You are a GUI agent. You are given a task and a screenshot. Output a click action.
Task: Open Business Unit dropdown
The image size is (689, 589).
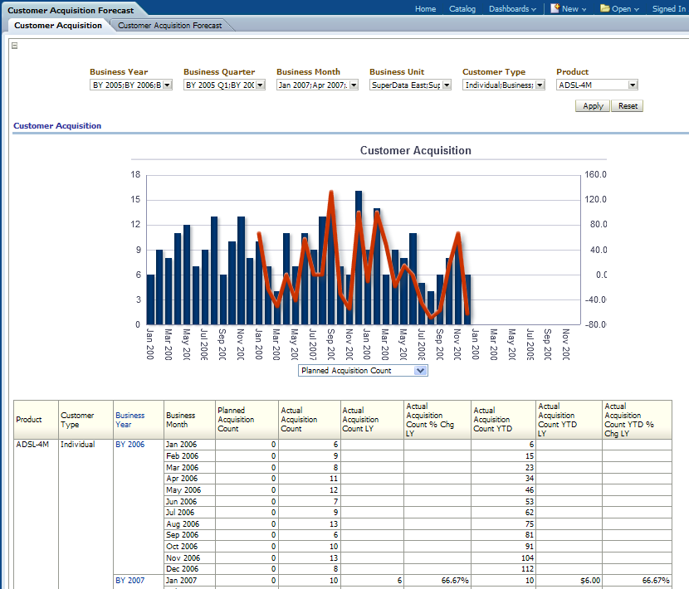(x=447, y=85)
